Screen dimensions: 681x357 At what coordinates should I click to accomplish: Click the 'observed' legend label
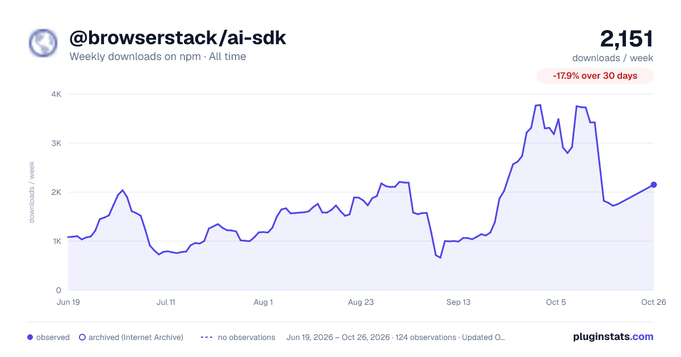[53, 337]
